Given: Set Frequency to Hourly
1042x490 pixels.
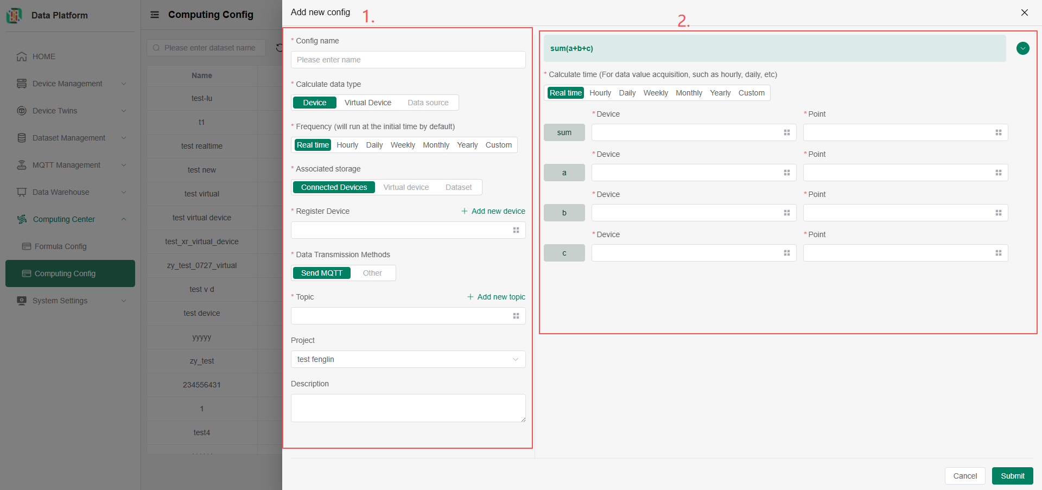Looking at the screenshot, I should coord(347,145).
